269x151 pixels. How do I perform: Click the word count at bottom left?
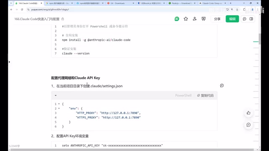(14, 146)
